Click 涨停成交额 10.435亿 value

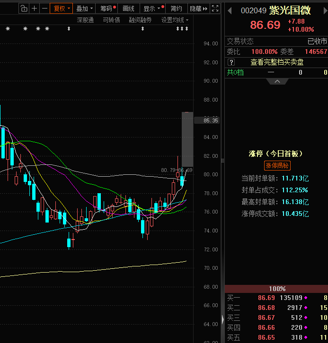pyautogui.click(x=295, y=214)
